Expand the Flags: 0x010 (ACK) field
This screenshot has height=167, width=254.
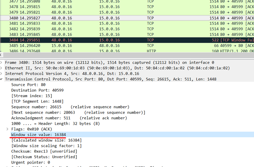click(x=8, y=129)
